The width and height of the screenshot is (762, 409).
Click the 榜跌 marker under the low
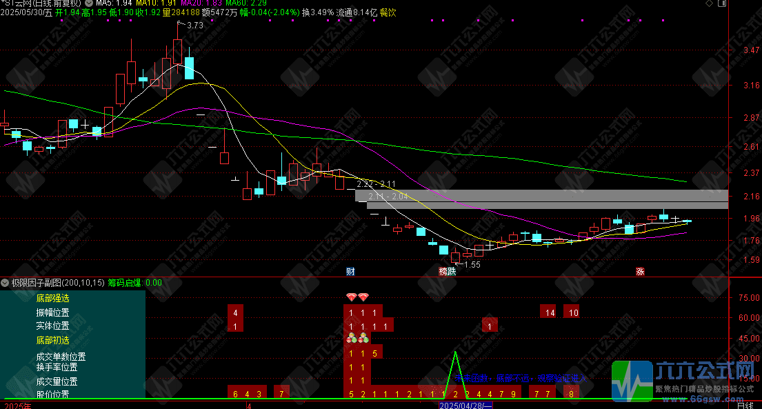447,271
